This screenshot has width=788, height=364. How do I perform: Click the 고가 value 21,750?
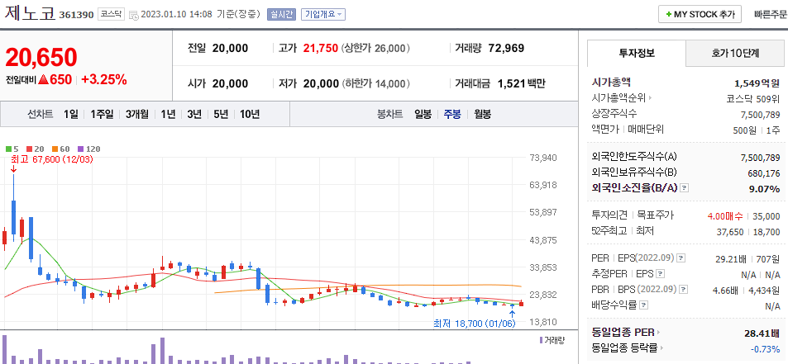[x=320, y=49]
